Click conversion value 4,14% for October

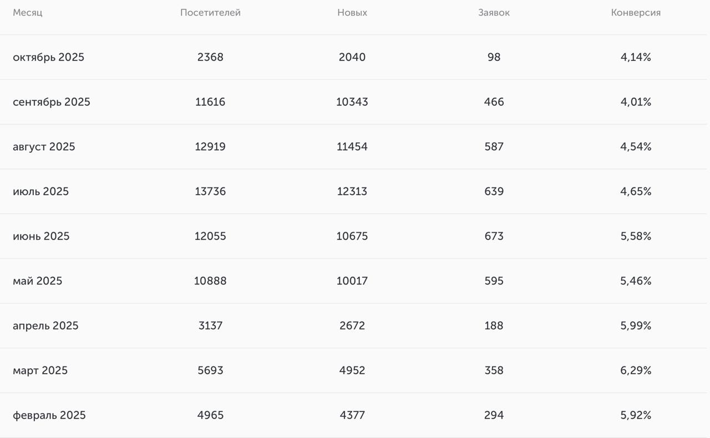click(x=636, y=57)
